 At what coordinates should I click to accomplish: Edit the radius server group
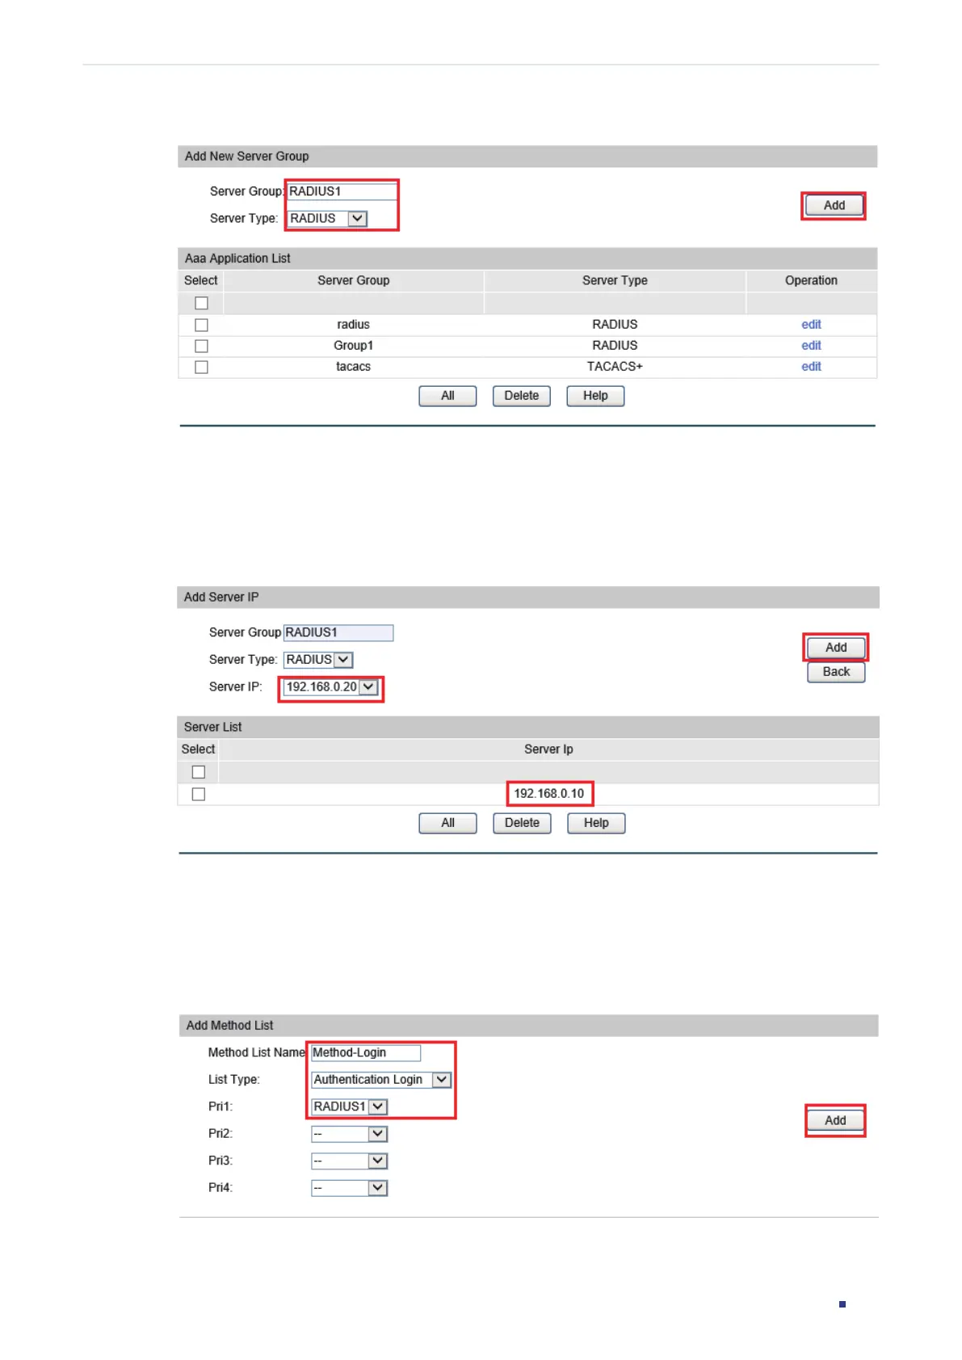click(811, 325)
